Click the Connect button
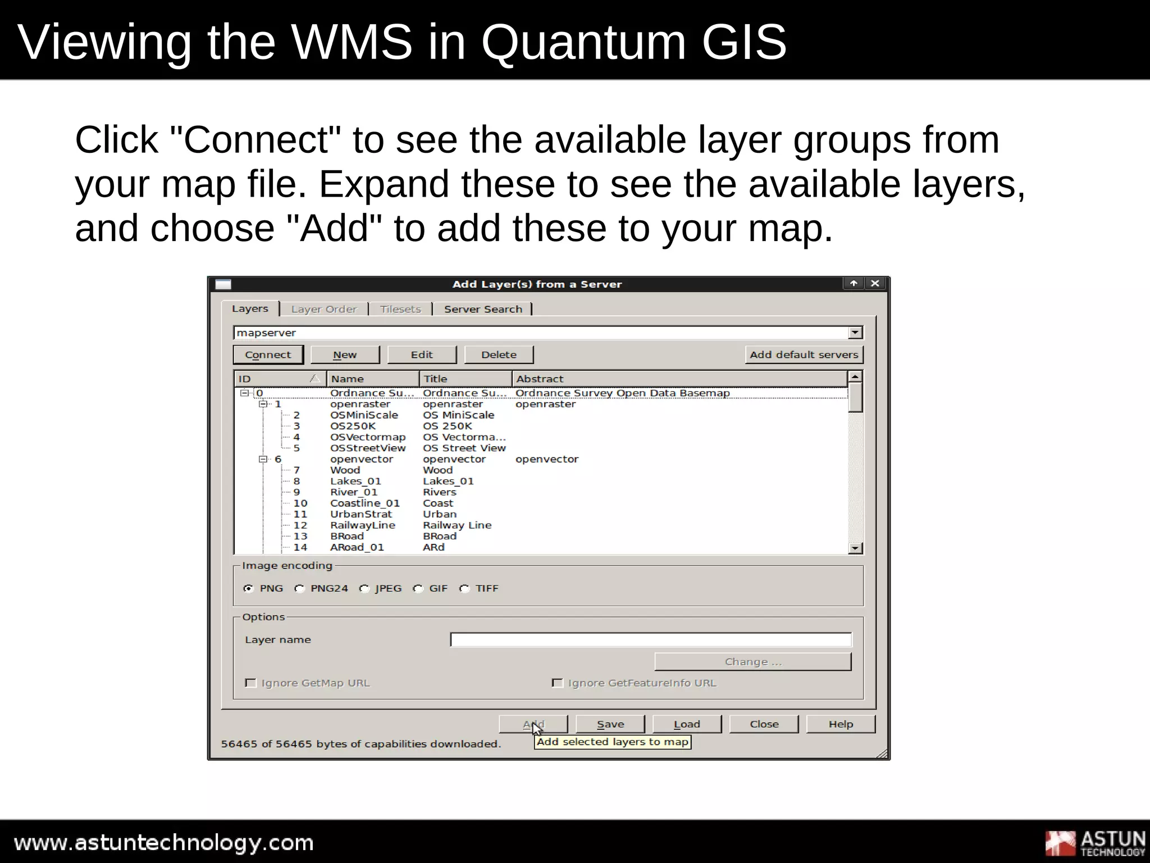1150x863 pixels. pos(268,355)
